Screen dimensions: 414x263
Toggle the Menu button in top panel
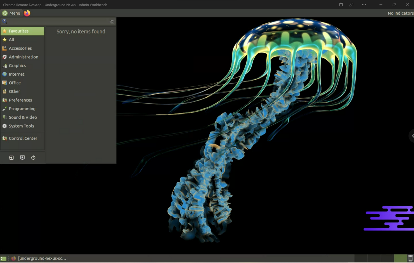tap(11, 13)
